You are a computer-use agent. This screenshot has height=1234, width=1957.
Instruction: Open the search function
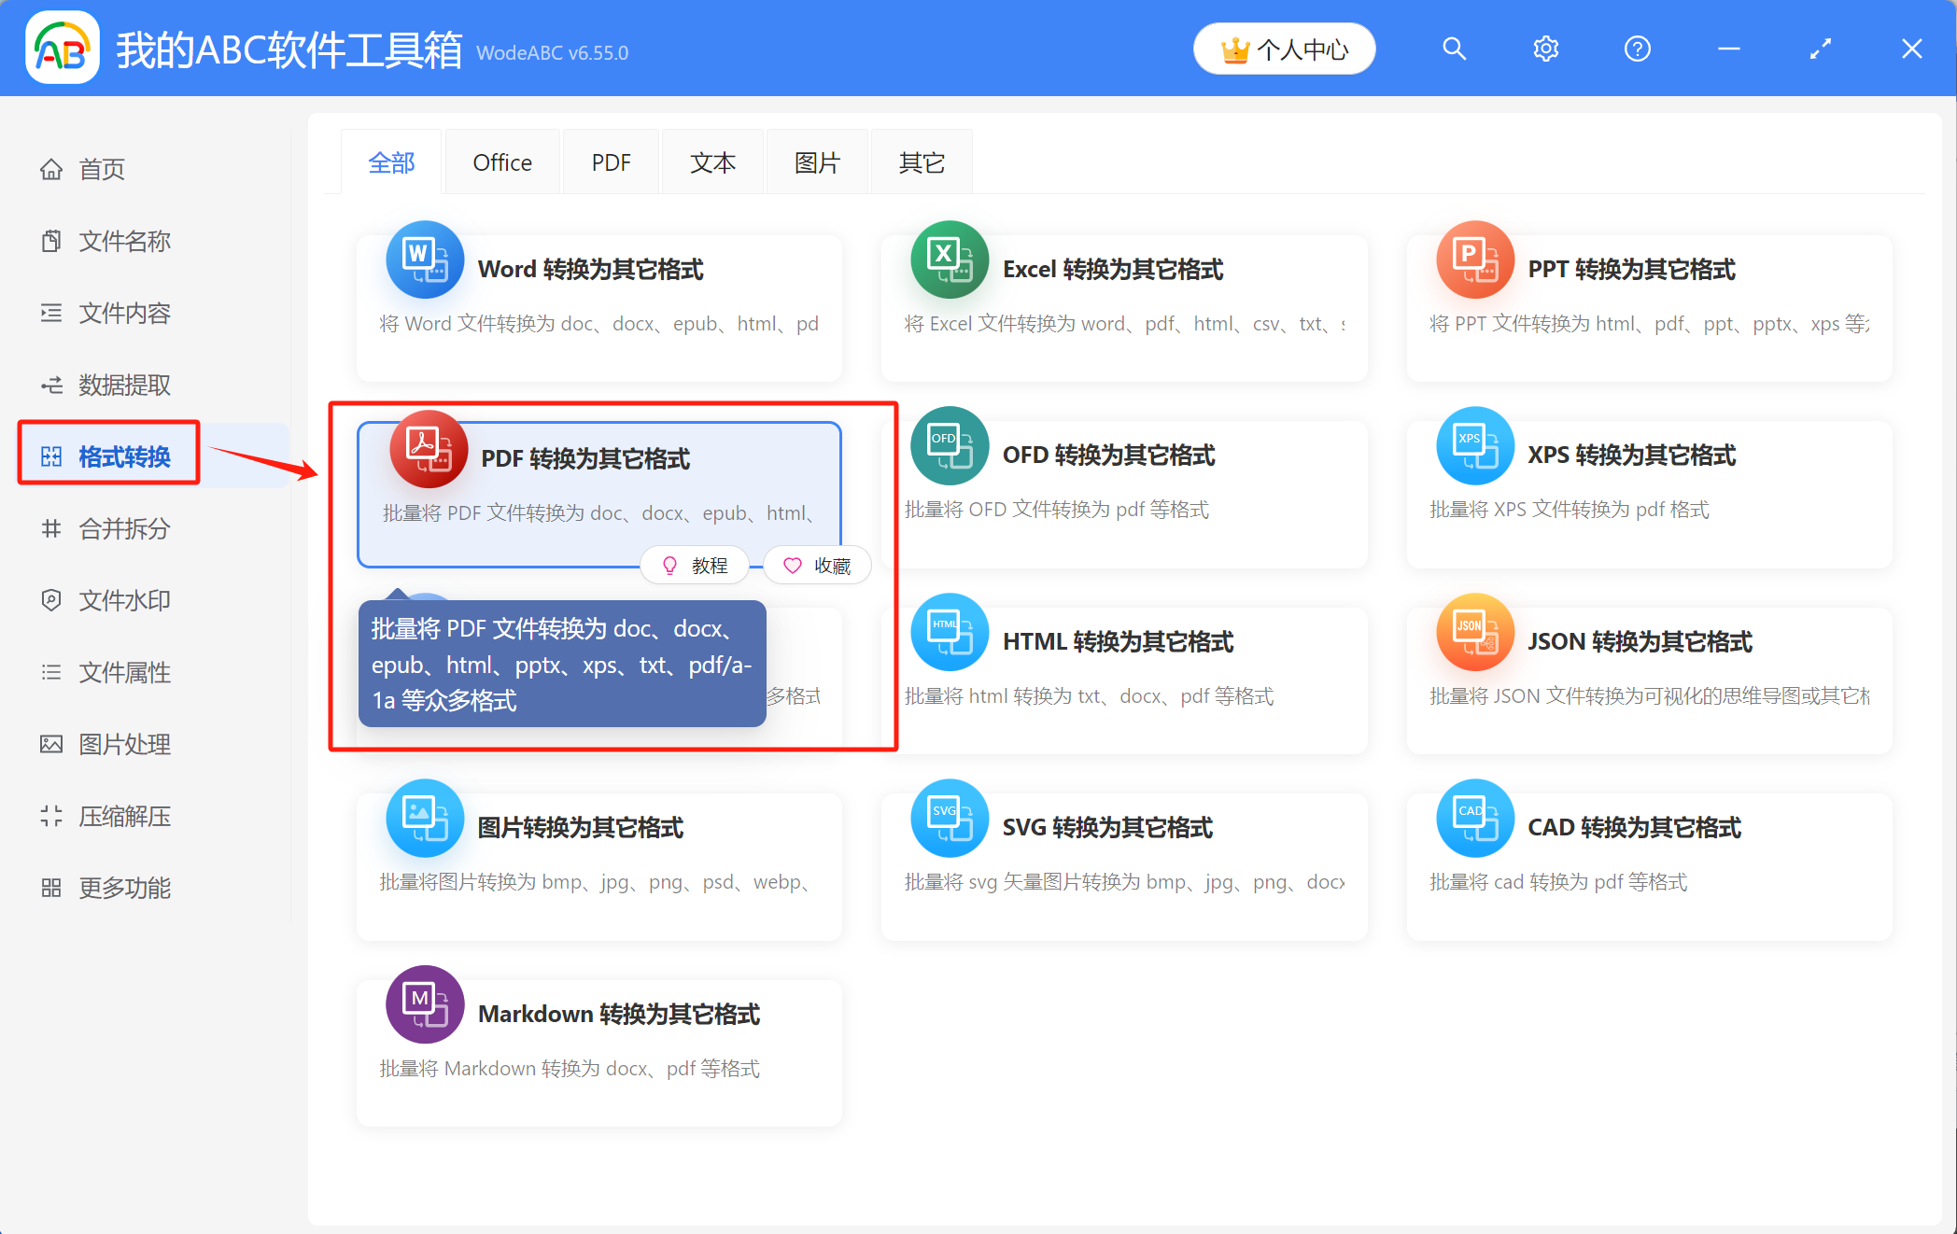(x=1454, y=48)
